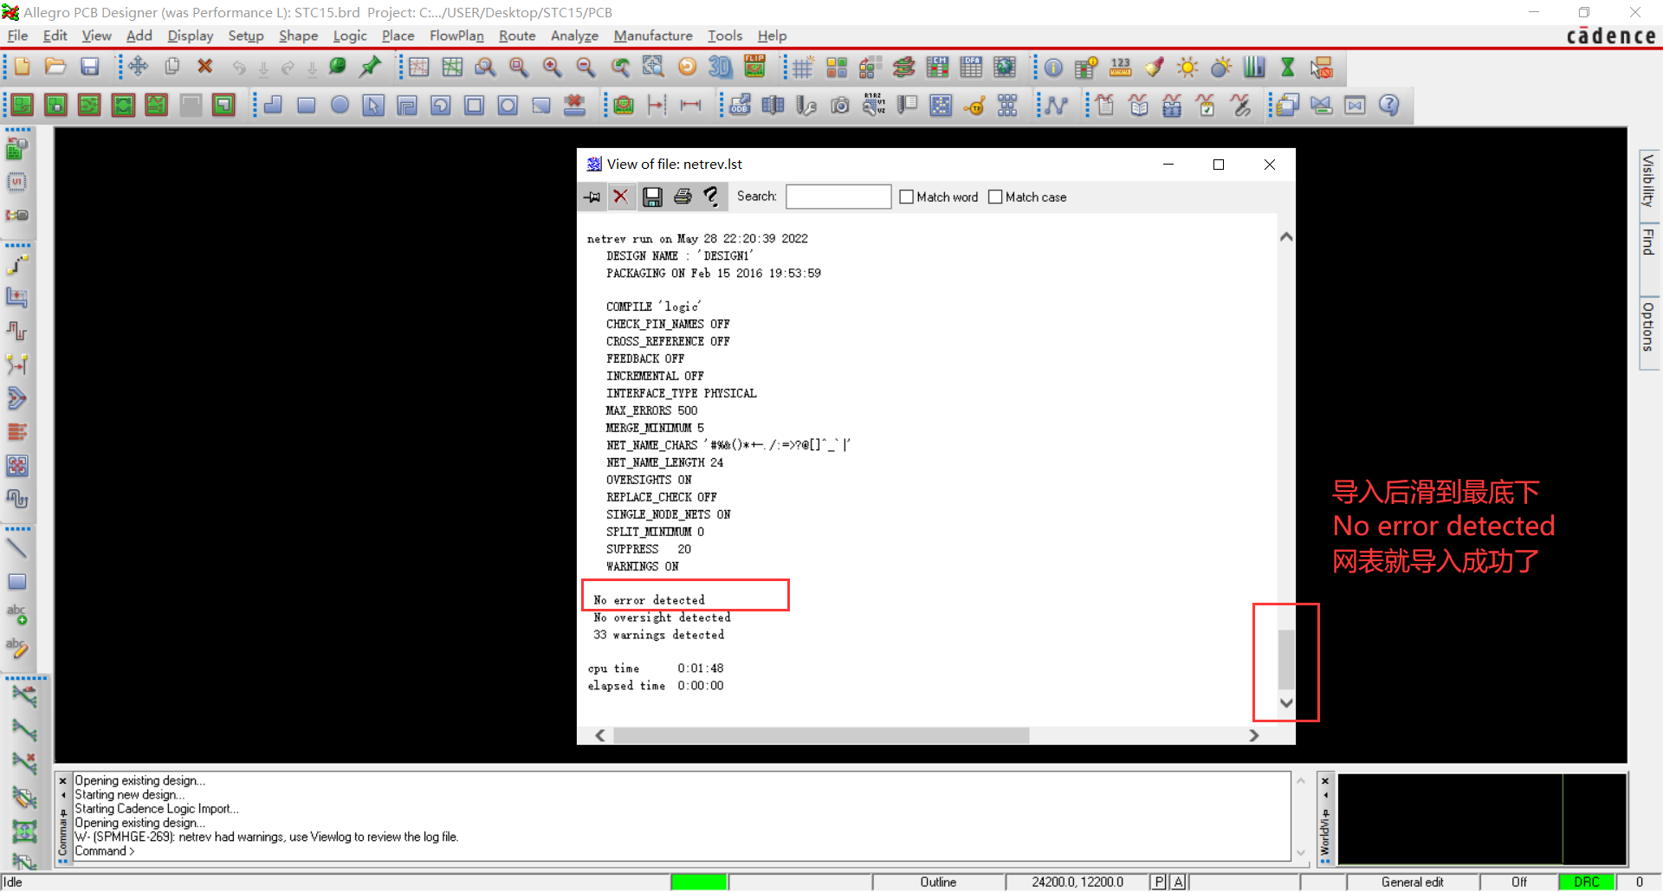
Task: Click the ODB export icon
Action: (739, 106)
